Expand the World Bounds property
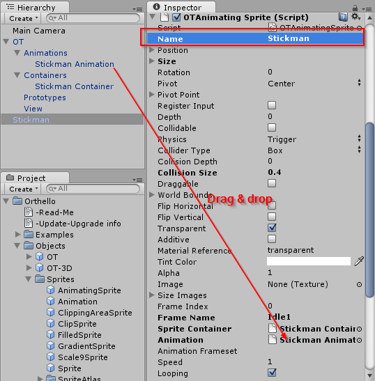This screenshot has width=375, height=381. [152, 194]
